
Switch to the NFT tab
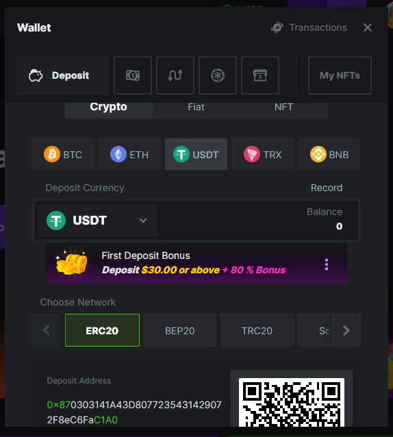(x=283, y=108)
